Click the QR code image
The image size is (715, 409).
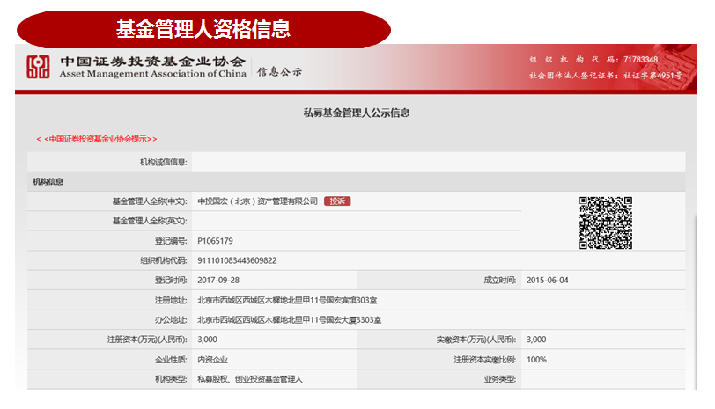[x=606, y=223]
